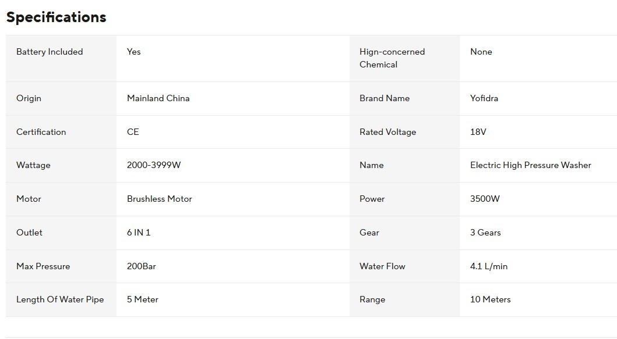Click the 3 Gears value
The height and width of the screenshot is (339, 617).
[x=485, y=233]
